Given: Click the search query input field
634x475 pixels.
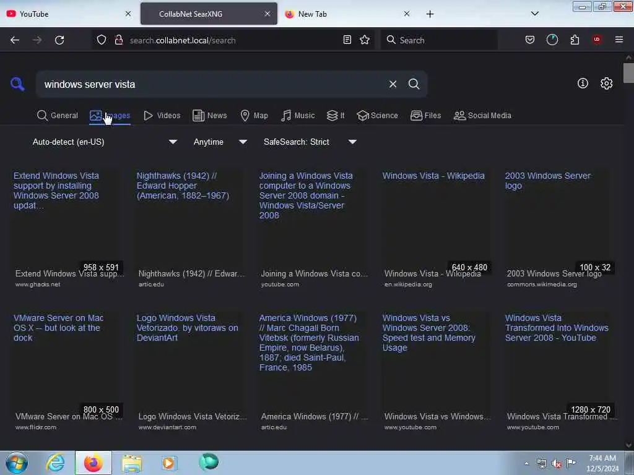Looking at the screenshot, I should pos(212,84).
